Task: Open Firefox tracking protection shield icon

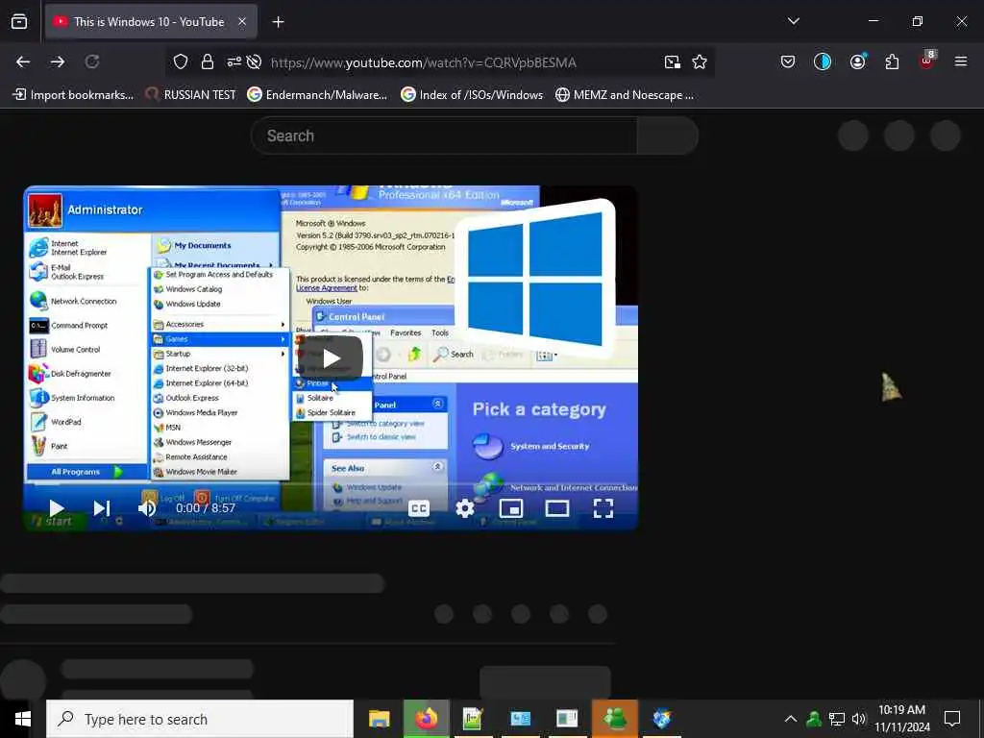Action: pos(181,61)
